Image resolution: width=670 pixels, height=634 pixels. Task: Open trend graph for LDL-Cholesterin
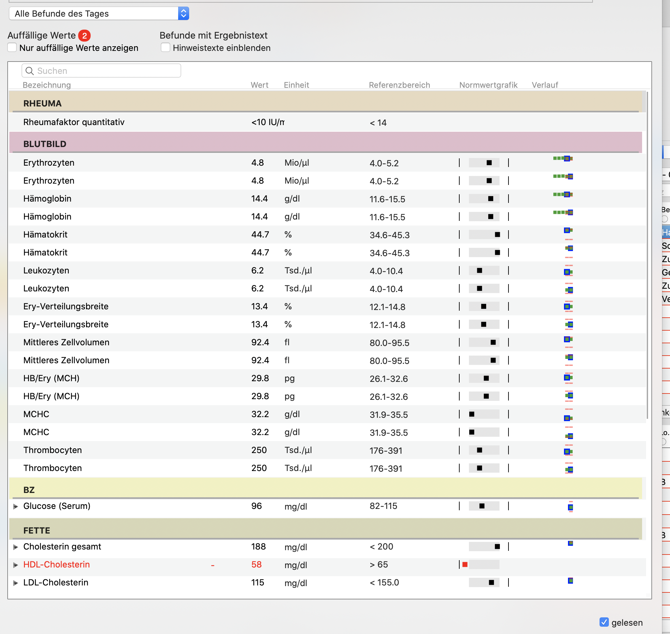570,580
